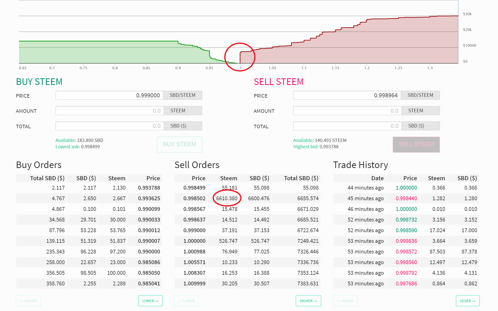Select buy order priced 0.985041
This screenshot has width=498, height=311.
click(89, 284)
